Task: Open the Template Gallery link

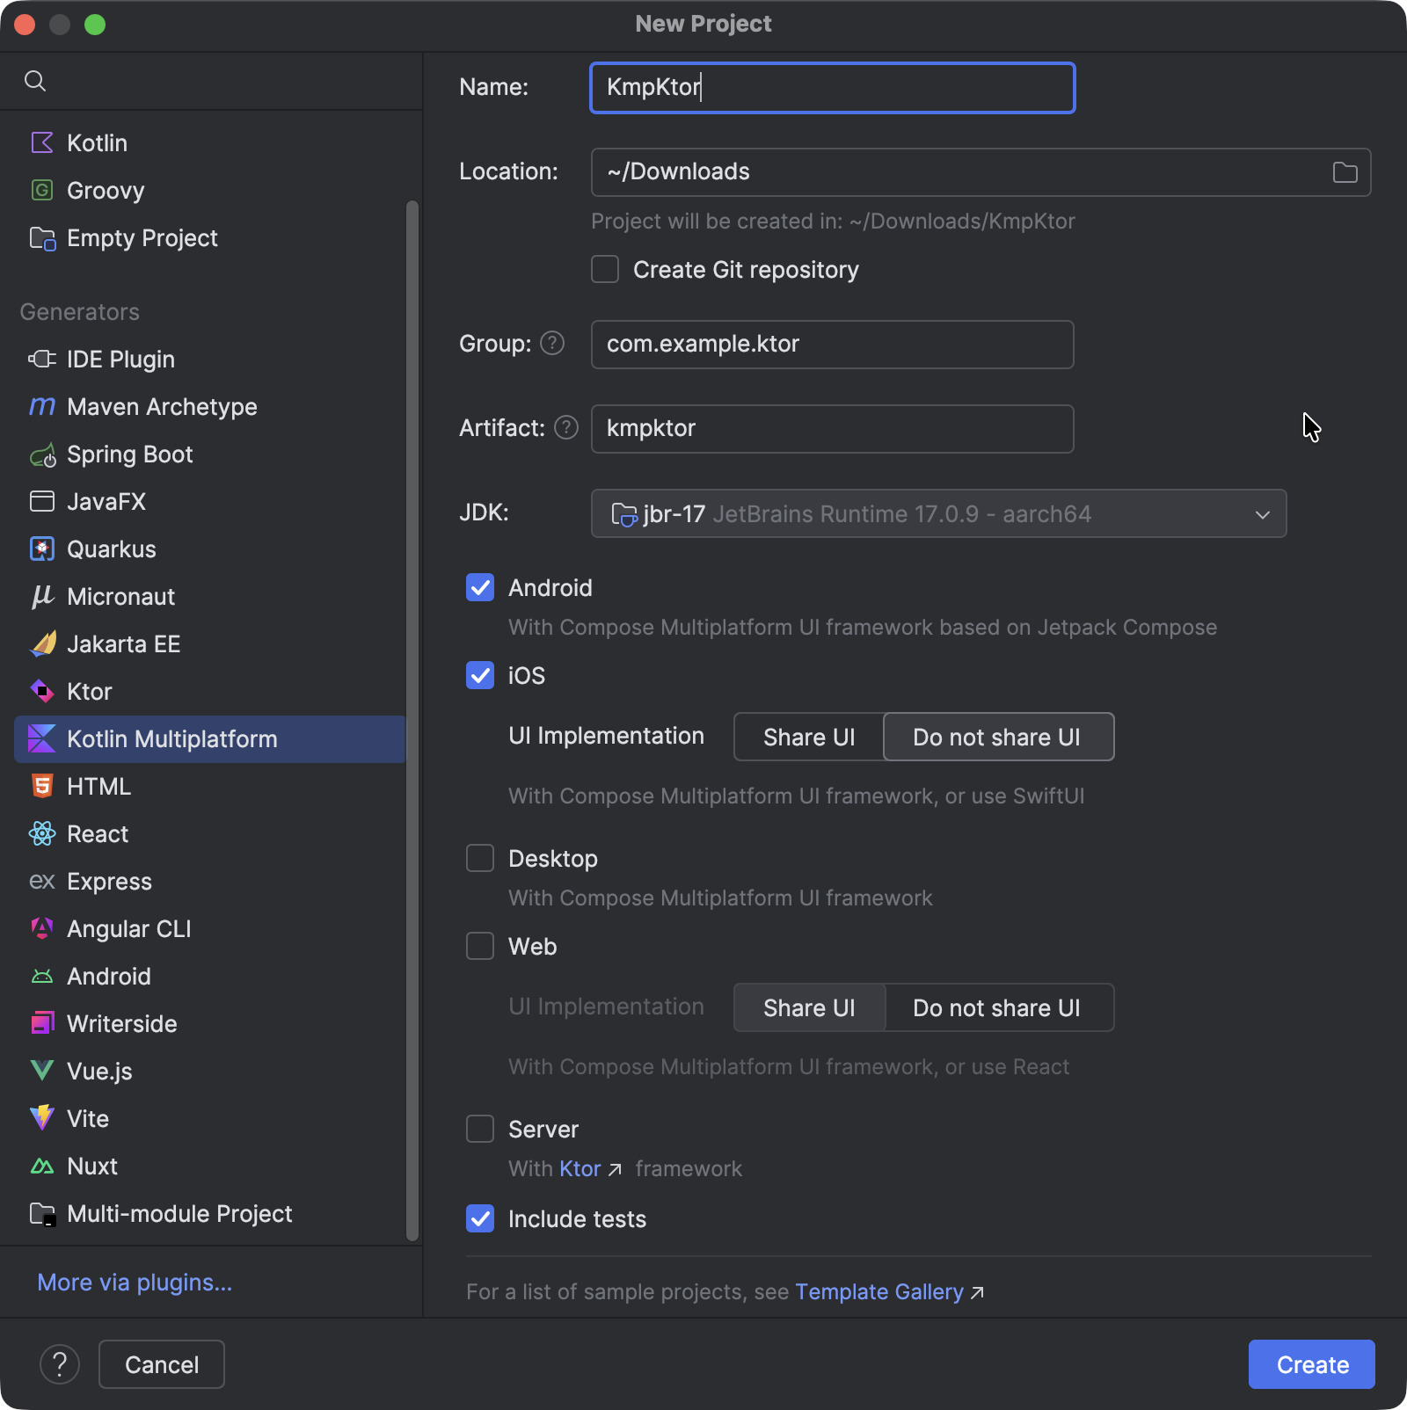Action: [x=879, y=1291]
